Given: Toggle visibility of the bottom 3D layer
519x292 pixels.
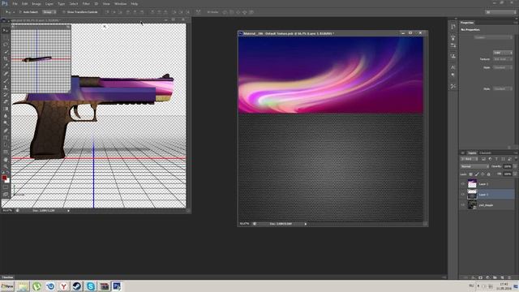Looking at the screenshot, I should point(463,205).
